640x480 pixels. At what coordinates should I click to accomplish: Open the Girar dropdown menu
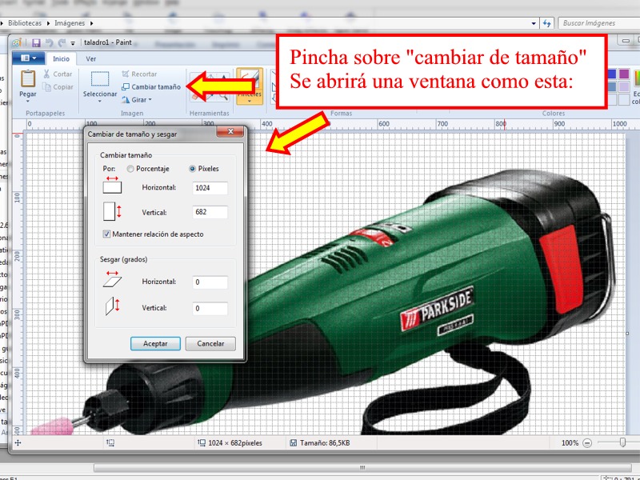[x=138, y=100]
